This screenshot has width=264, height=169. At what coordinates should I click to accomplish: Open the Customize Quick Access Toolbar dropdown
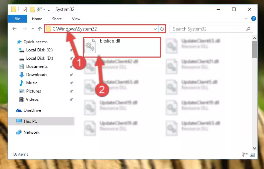pyautogui.click(x=49, y=10)
